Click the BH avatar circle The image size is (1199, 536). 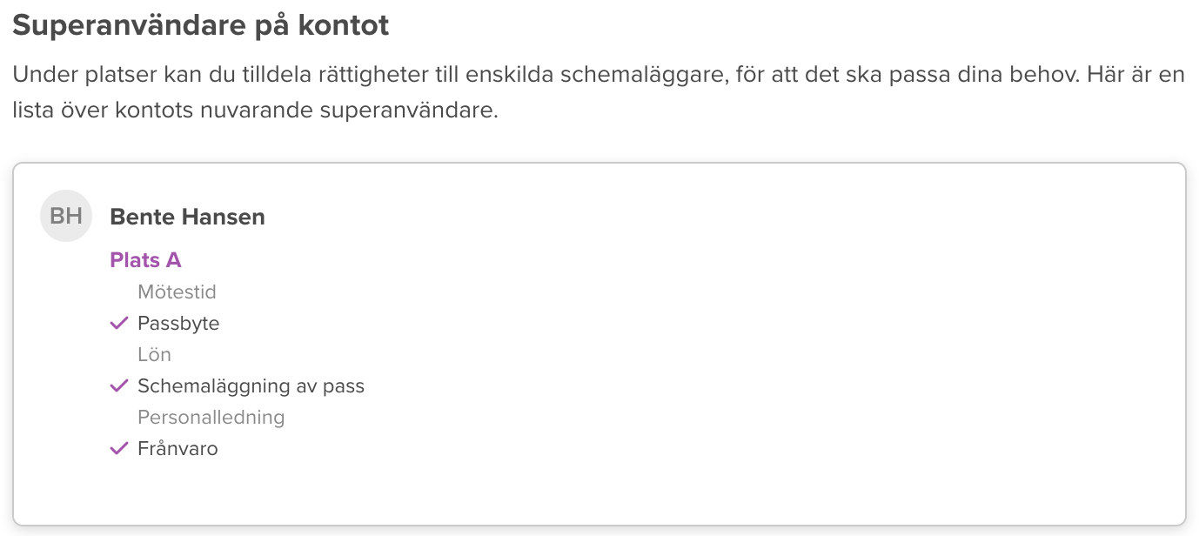(66, 216)
